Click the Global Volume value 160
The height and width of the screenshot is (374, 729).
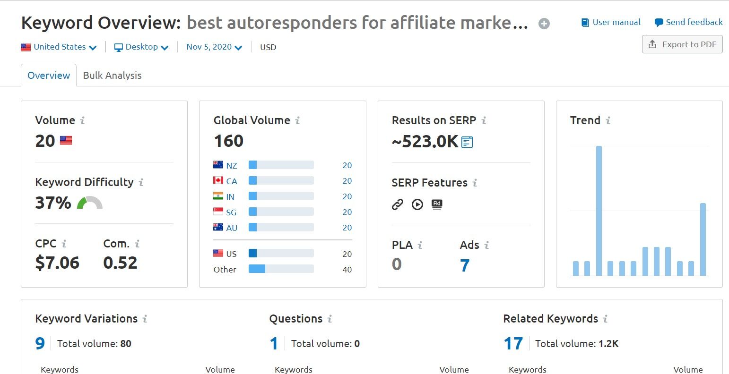click(x=229, y=141)
